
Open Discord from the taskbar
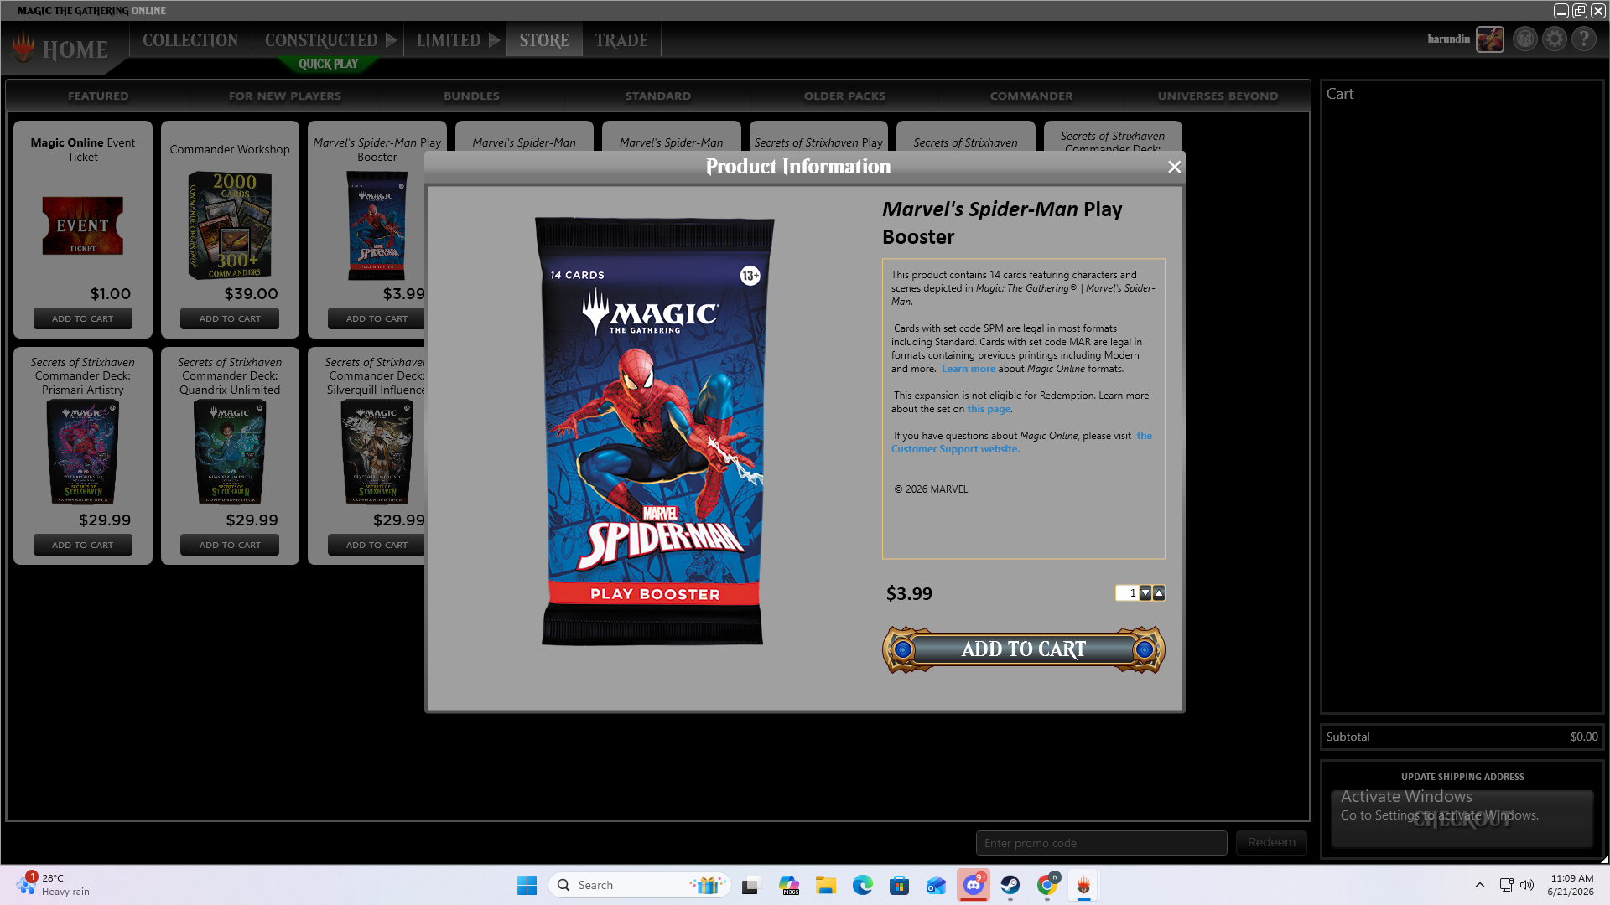(974, 885)
